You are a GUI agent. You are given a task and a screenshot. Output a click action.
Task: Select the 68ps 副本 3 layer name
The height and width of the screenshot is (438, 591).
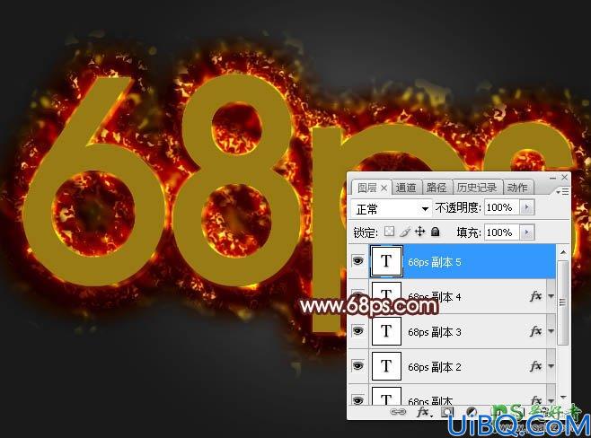click(434, 332)
